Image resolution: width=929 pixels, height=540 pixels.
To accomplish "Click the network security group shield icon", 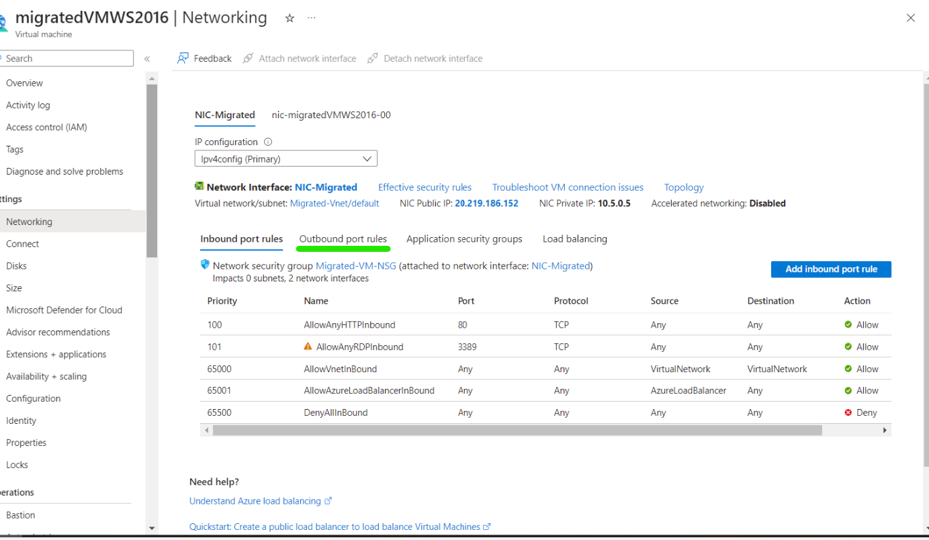I will click(x=205, y=265).
